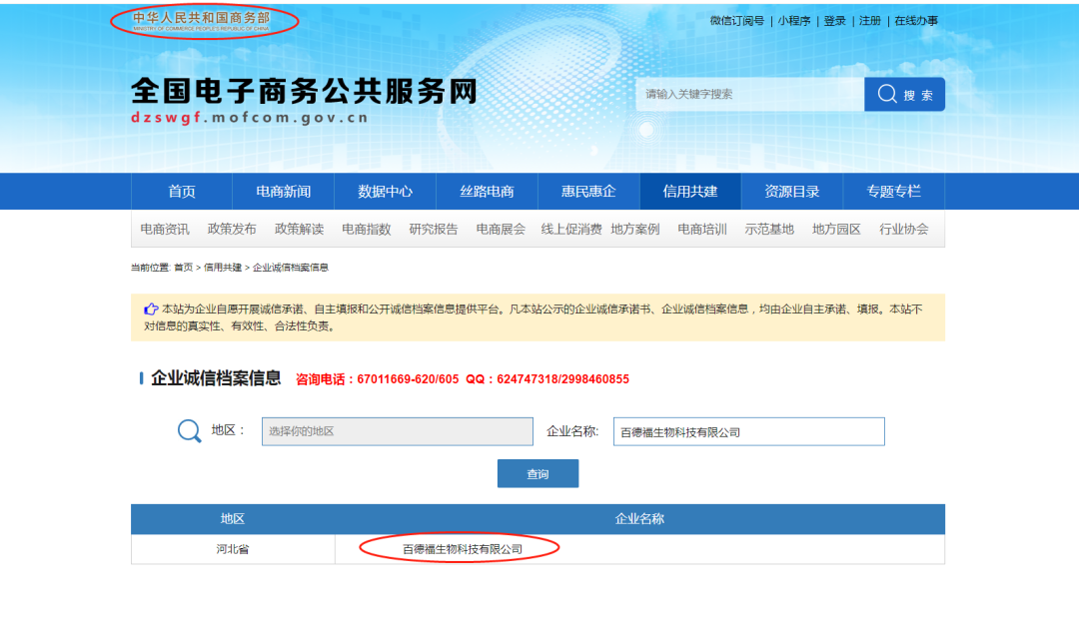Click the magnifier icon in the 搜索 button

(x=885, y=93)
